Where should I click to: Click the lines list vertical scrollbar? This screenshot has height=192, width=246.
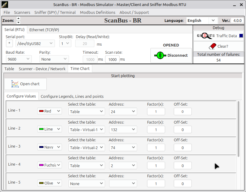pyautogui.click(x=239, y=129)
